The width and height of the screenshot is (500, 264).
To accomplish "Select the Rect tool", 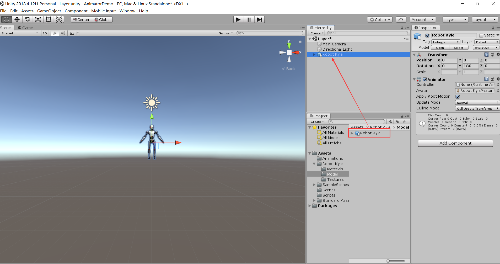I will click(49, 19).
